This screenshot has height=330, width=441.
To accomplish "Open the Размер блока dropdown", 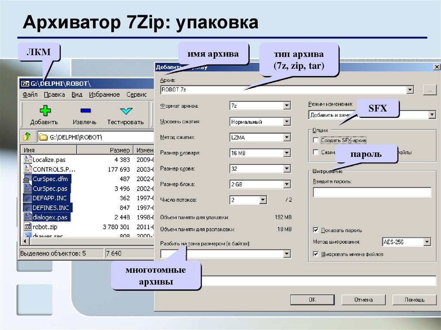I will (x=286, y=185).
